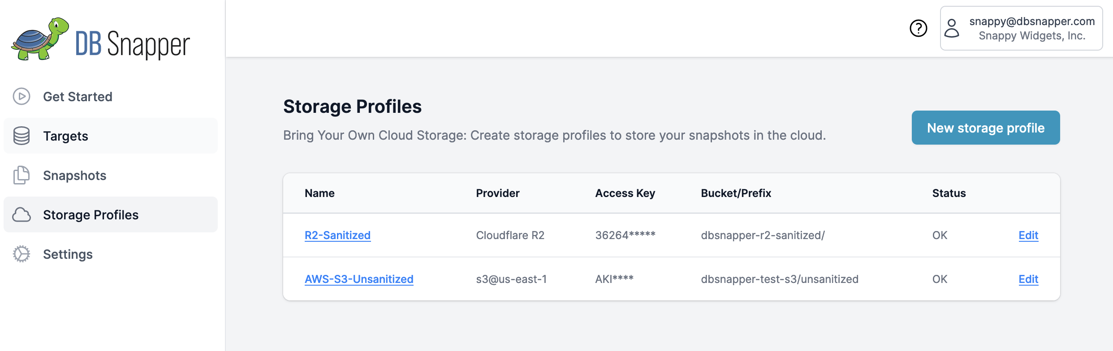Select Storage Profiles in the sidebar

pyautogui.click(x=111, y=214)
